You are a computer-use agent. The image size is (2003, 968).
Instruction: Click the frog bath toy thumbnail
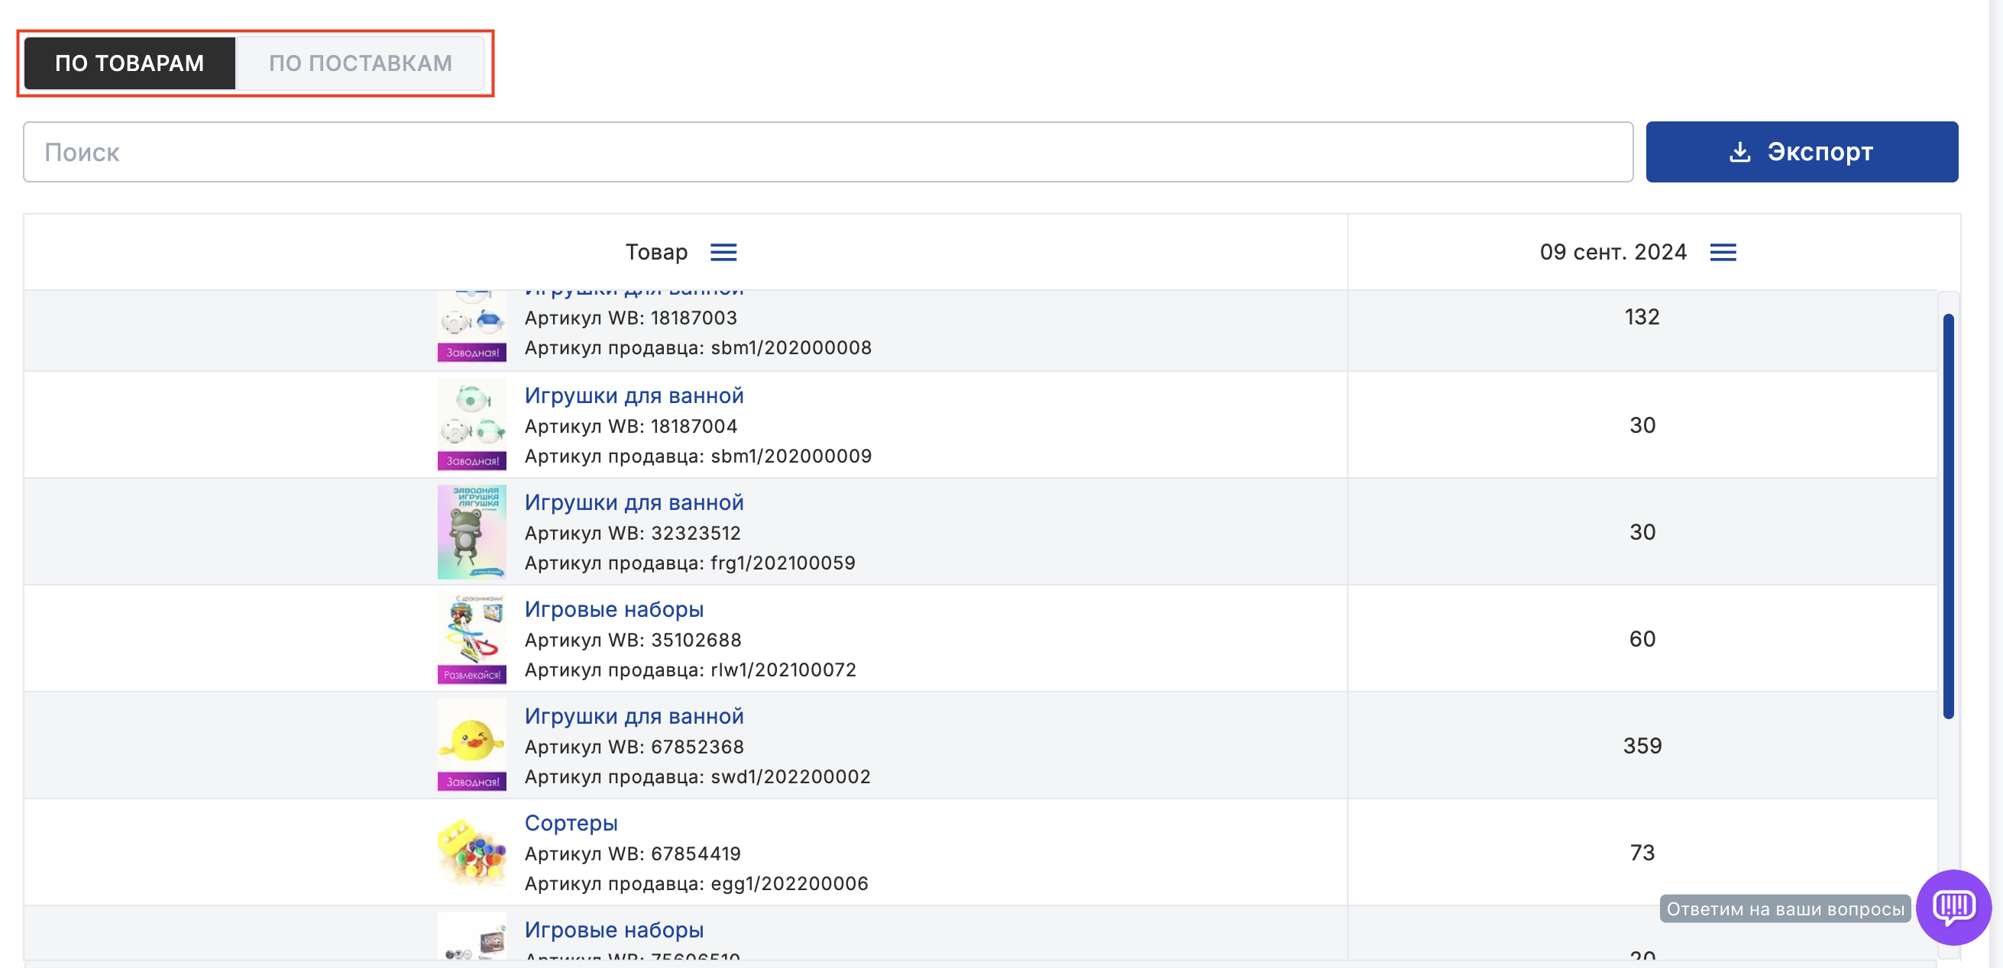(471, 532)
